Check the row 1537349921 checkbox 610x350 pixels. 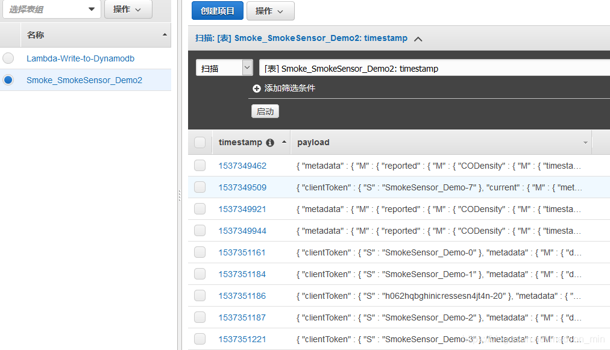[x=200, y=209]
